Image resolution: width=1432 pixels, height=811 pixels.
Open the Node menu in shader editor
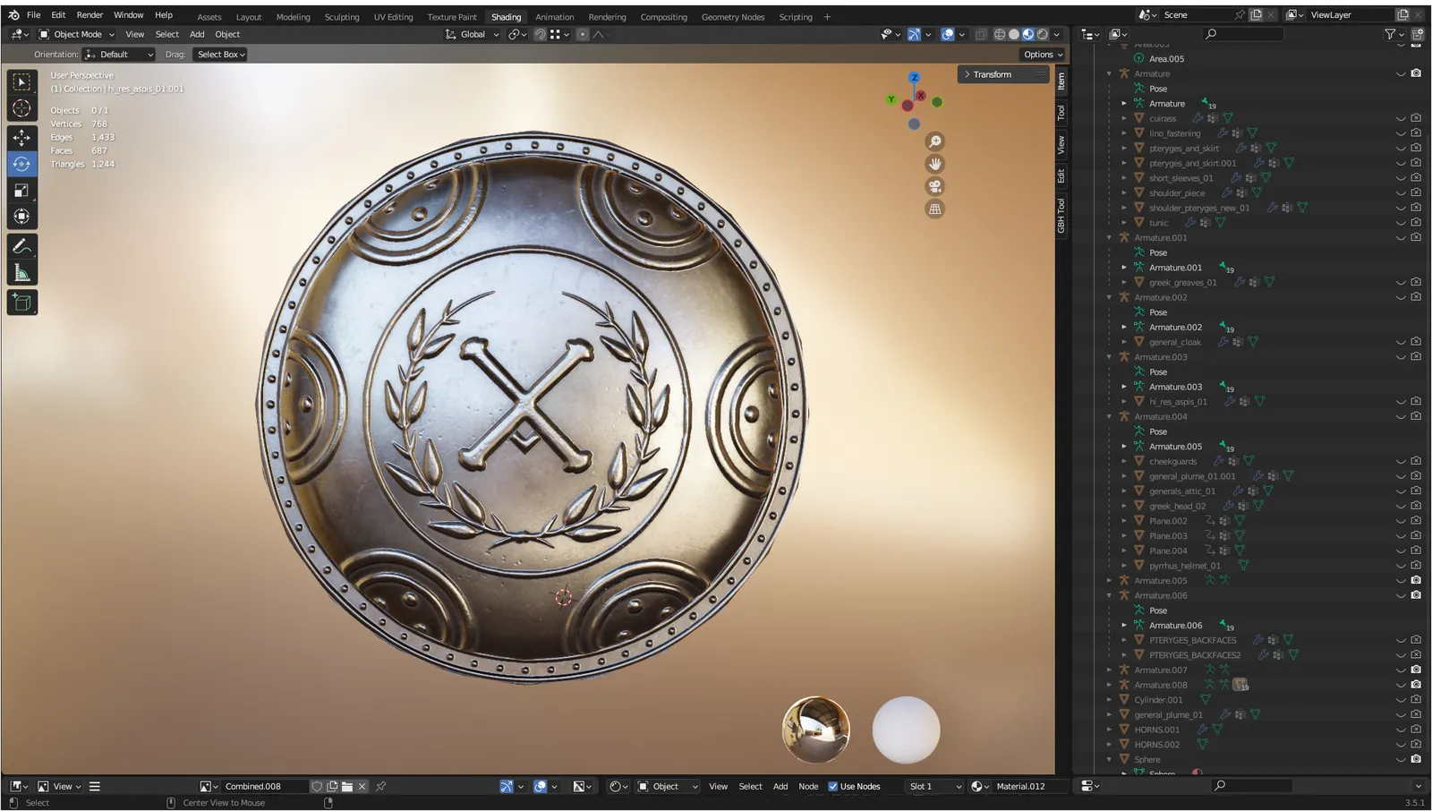808,786
